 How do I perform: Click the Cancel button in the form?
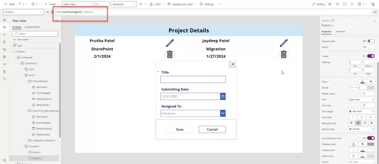click(212, 129)
